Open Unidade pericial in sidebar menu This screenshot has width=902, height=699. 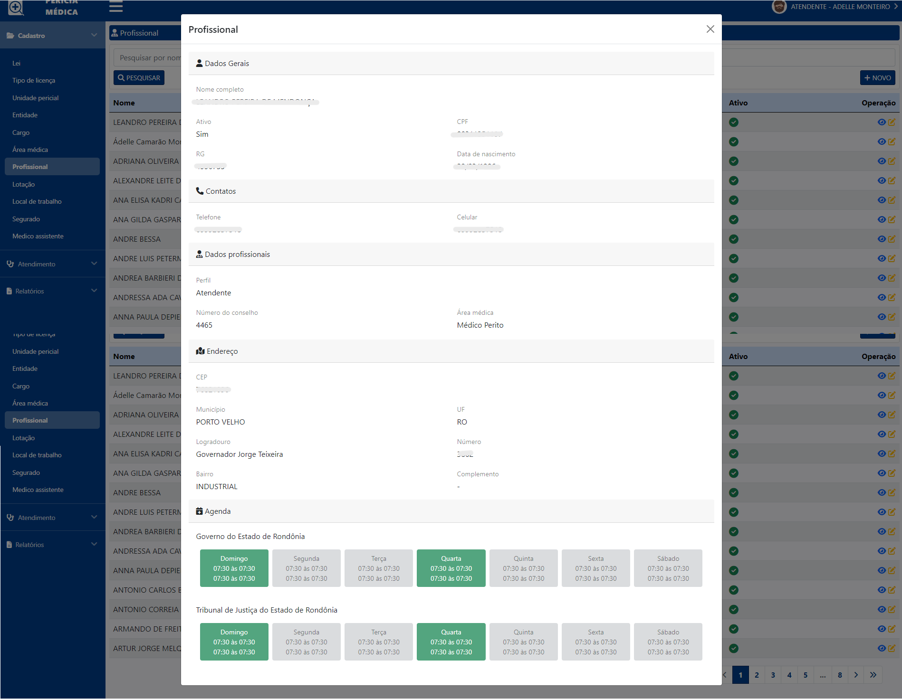tap(36, 98)
